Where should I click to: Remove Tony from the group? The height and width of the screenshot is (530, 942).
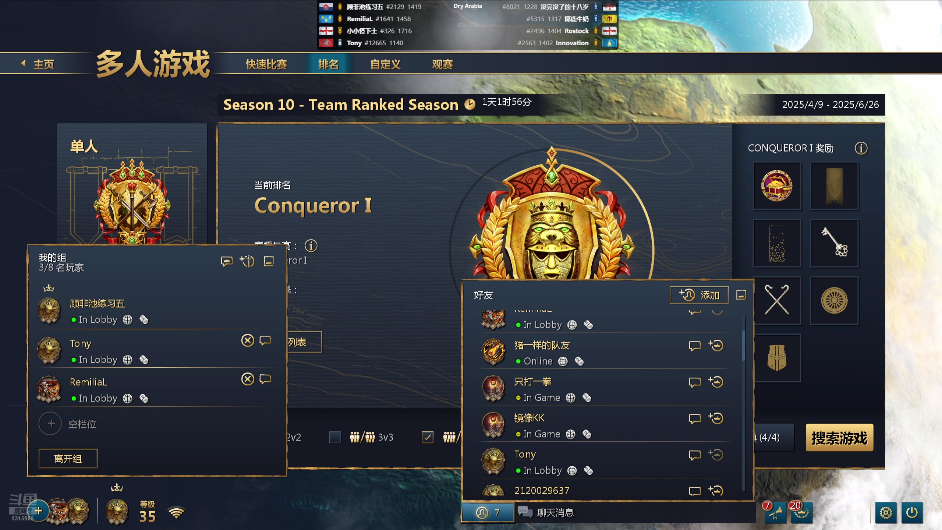pyautogui.click(x=248, y=340)
